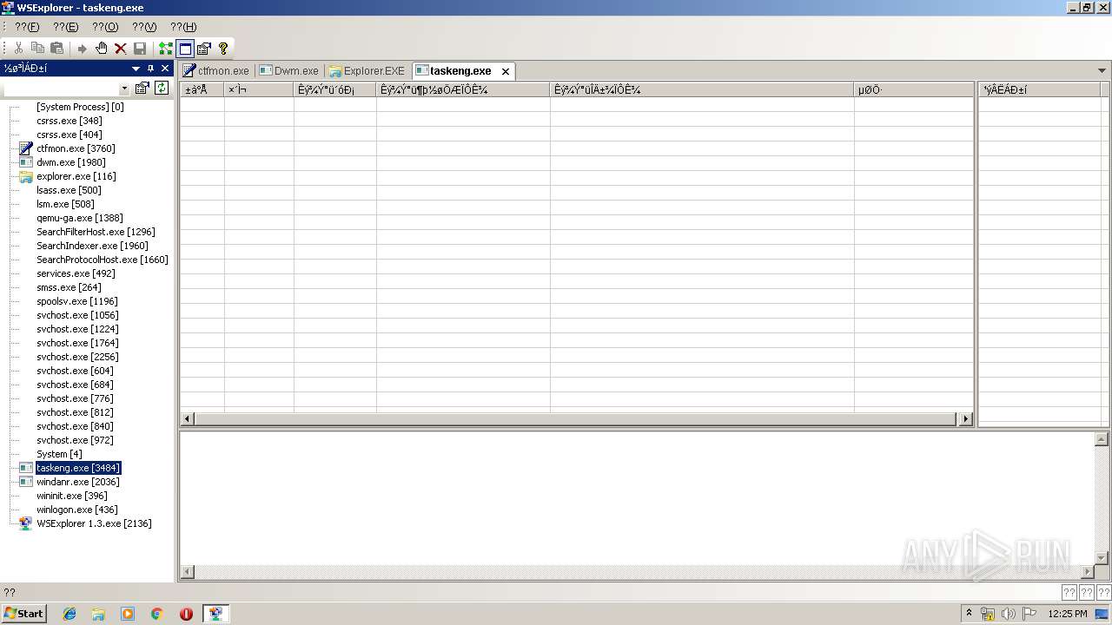Click the network tray icon
Screen dimensions: 1112x625
[x=988, y=614]
